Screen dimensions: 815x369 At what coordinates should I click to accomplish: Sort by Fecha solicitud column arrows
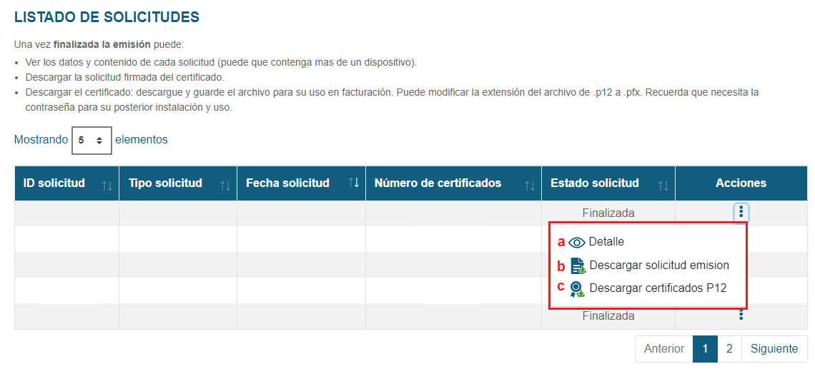353,183
